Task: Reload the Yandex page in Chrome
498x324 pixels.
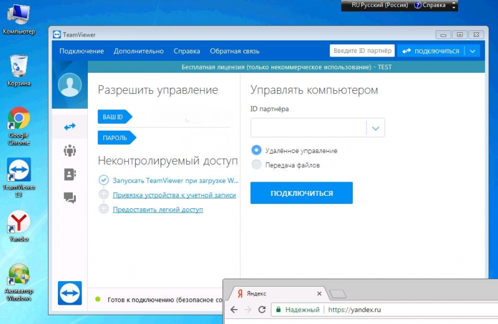Action: [x=261, y=310]
